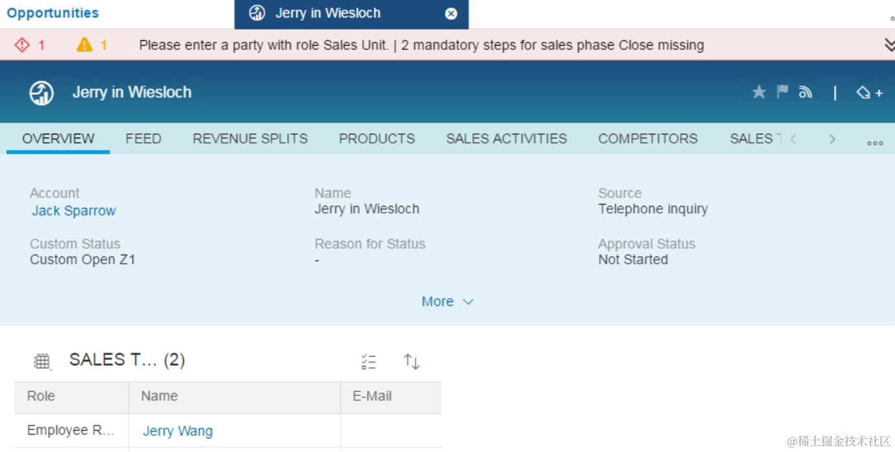
Task: Close the Jerry in Wiesloch tab
Action: pos(451,14)
